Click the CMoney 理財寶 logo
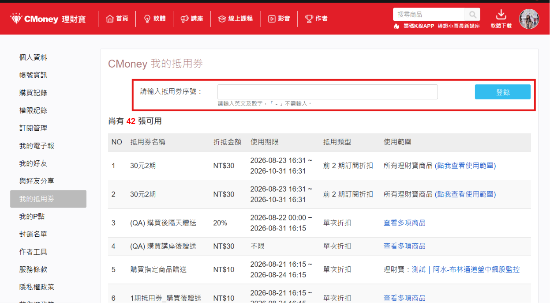The height and width of the screenshot is (303, 550). 48,19
